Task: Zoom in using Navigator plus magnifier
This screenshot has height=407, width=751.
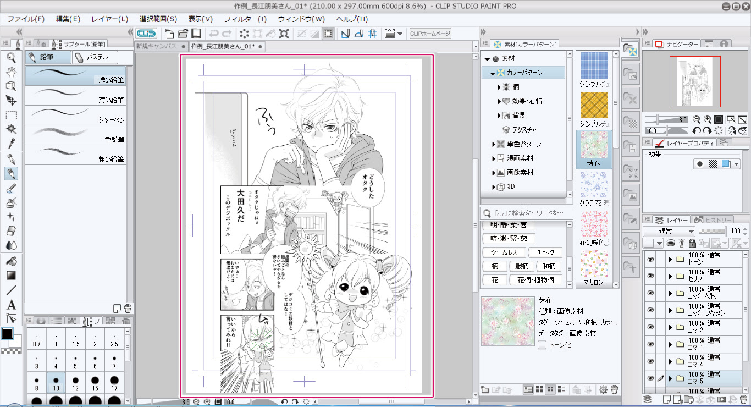Action: pos(707,119)
